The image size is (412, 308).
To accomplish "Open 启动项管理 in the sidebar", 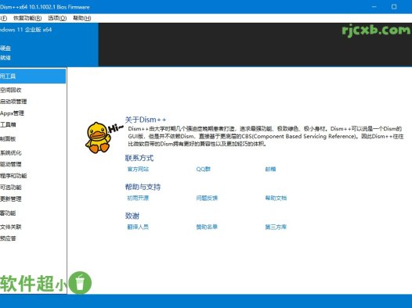I will point(13,102).
